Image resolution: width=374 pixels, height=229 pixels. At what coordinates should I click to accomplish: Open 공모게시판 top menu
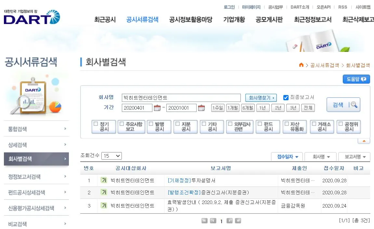click(x=269, y=19)
